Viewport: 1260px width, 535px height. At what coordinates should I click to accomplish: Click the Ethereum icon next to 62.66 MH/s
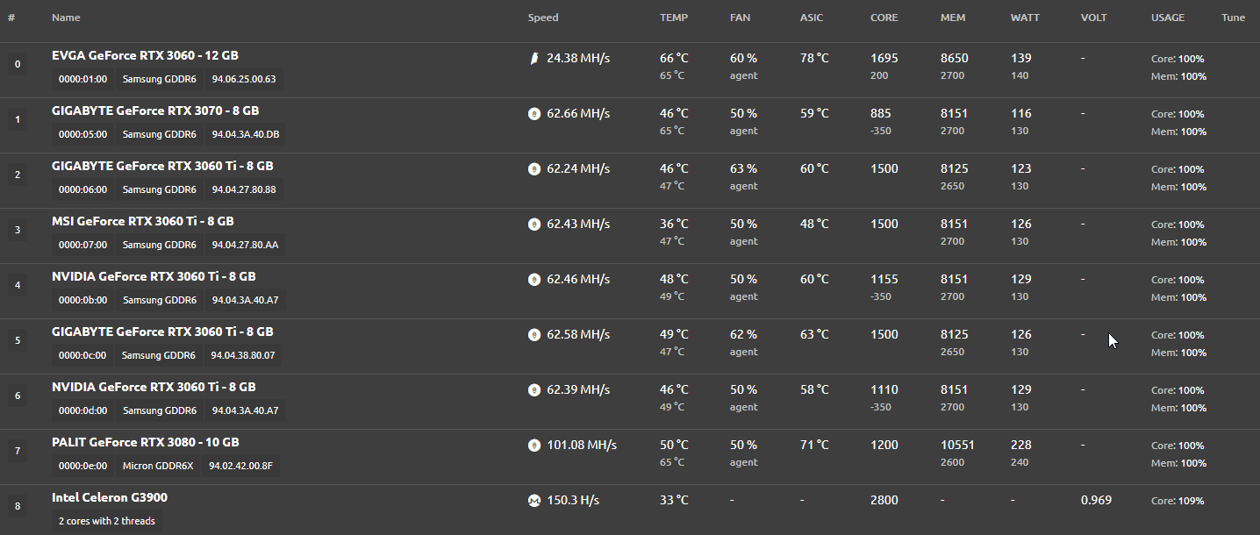click(x=533, y=114)
